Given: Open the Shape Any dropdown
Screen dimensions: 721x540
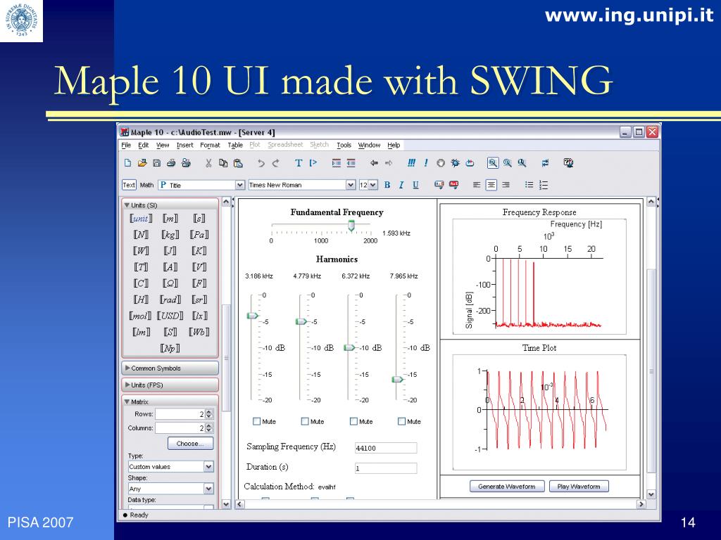Looking at the screenshot, I should tap(208, 489).
